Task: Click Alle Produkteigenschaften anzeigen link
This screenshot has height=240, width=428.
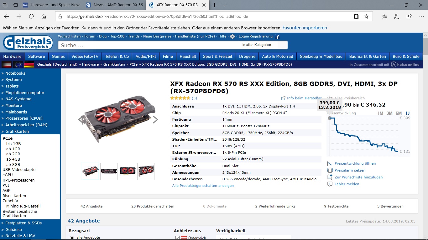Action: pos(203,186)
